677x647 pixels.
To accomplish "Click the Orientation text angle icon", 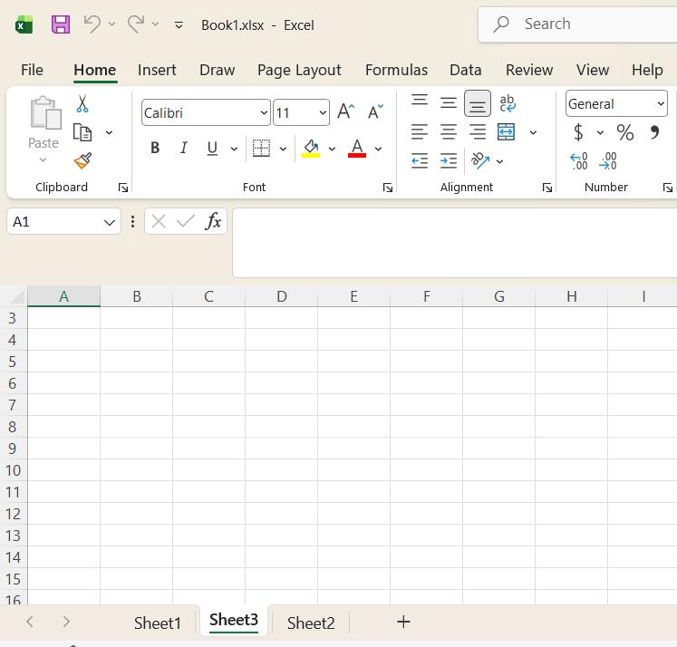I will coord(480,160).
